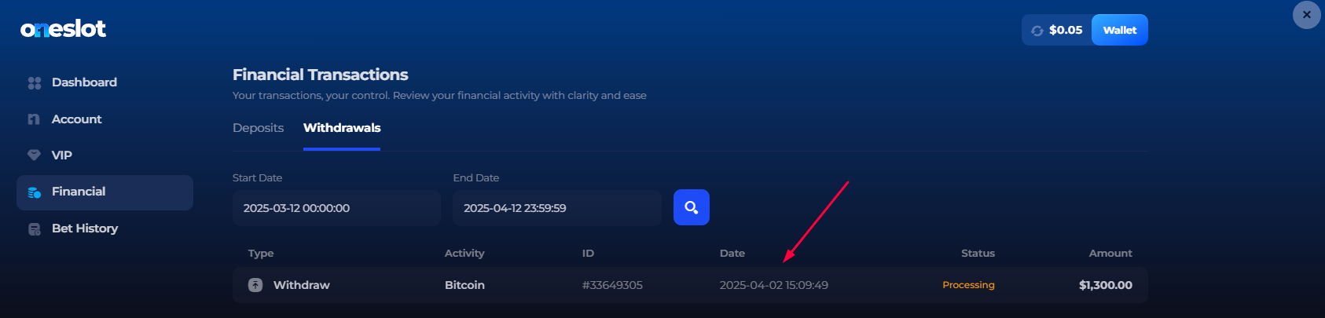The image size is (1325, 318).
Task: Click the $1,300.00 amount
Action: (1106, 285)
